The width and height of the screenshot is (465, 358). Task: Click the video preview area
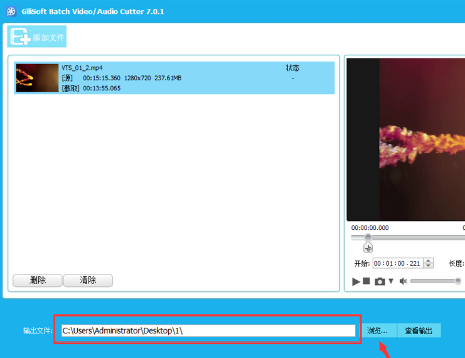[405, 139]
